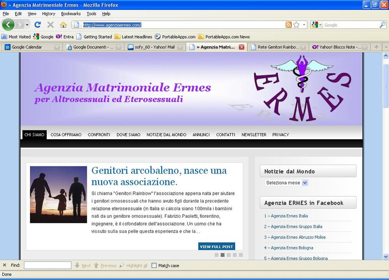Screen dimensions: 389x280
Task: Click the family silhouette sunset thumbnail
Action: click(x=59, y=194)
